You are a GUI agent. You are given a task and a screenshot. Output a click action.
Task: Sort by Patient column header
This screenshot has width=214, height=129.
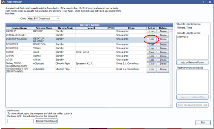91,28
